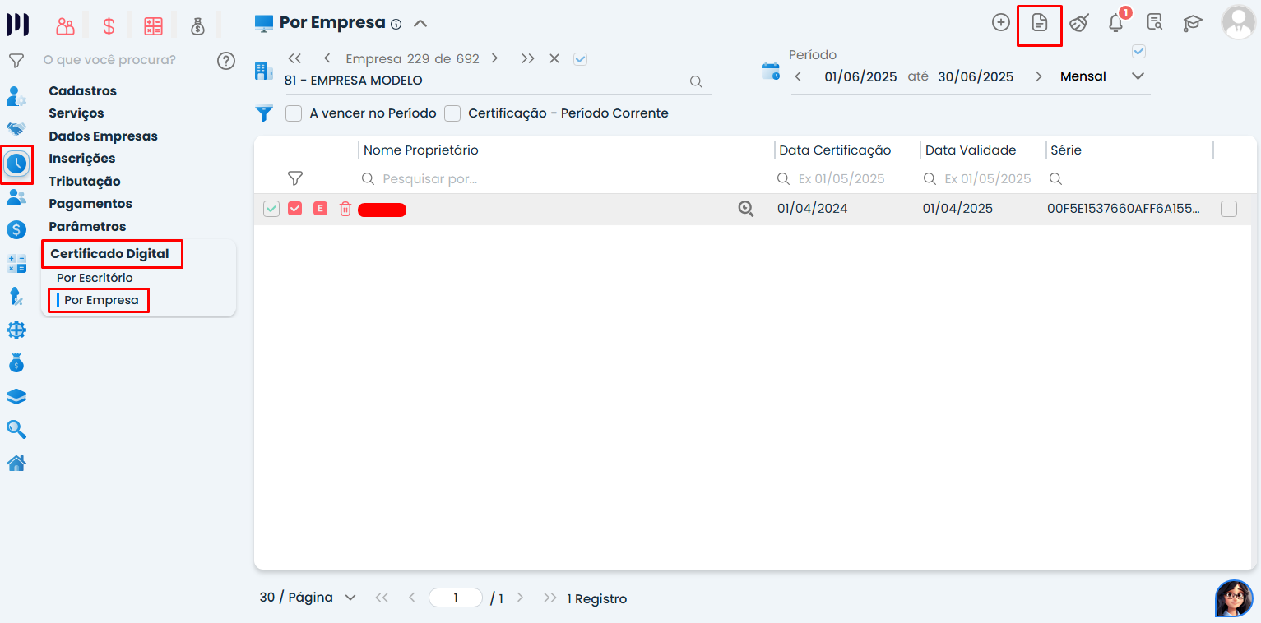Screen dimensions: 1261x623
Task: Go to the previous company
Action: (327, 58)
